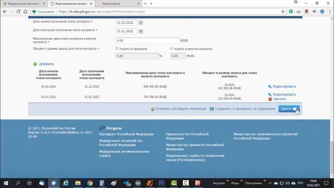
Task: Open Рособоронзаказ footer link
Action: click(x=195, y=158)
